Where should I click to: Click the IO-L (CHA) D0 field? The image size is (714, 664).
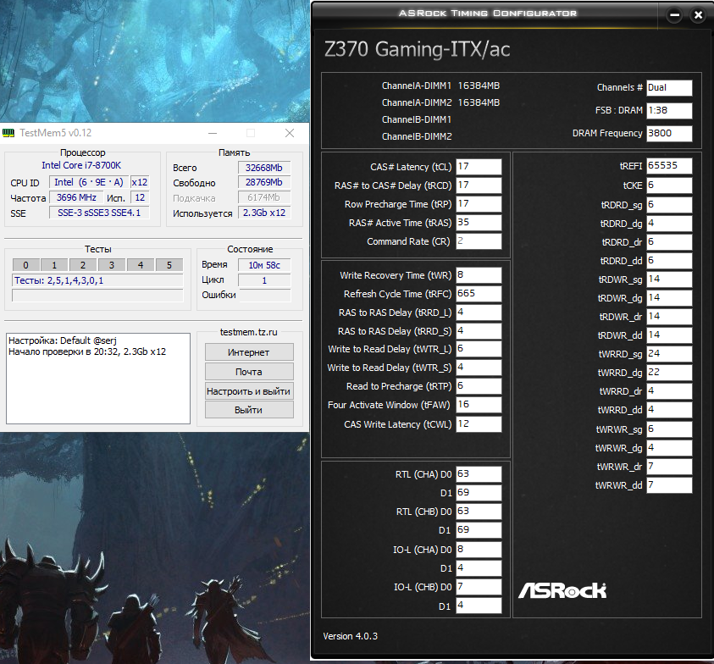tap(479, 549)
